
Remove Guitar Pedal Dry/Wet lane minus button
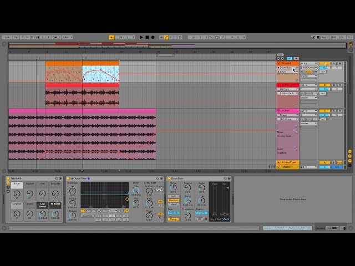(x=297, y=149)
